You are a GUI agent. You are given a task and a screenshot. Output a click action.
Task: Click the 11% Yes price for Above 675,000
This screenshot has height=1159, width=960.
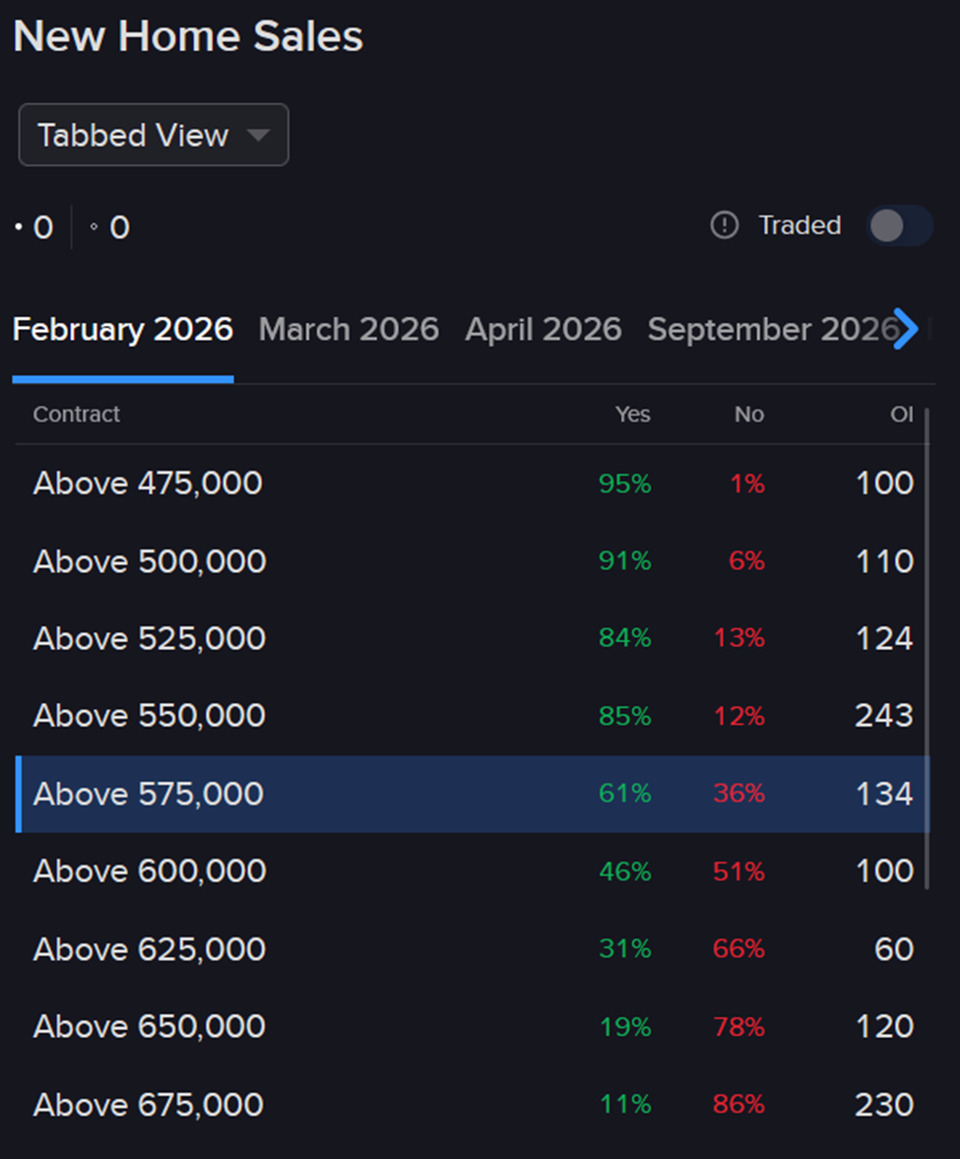pos(624,1104)
